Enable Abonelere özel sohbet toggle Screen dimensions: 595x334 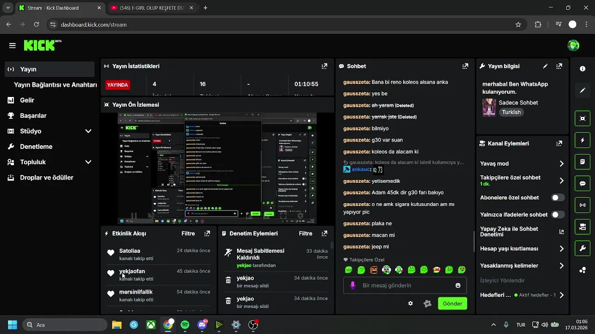[557, 198]
